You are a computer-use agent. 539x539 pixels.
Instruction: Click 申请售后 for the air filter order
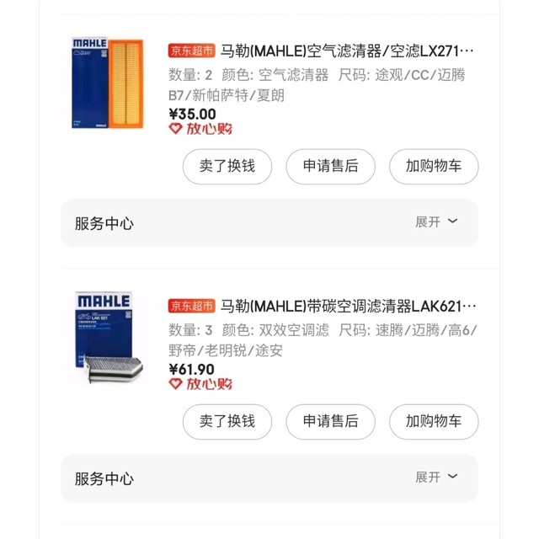click(330, 167)
